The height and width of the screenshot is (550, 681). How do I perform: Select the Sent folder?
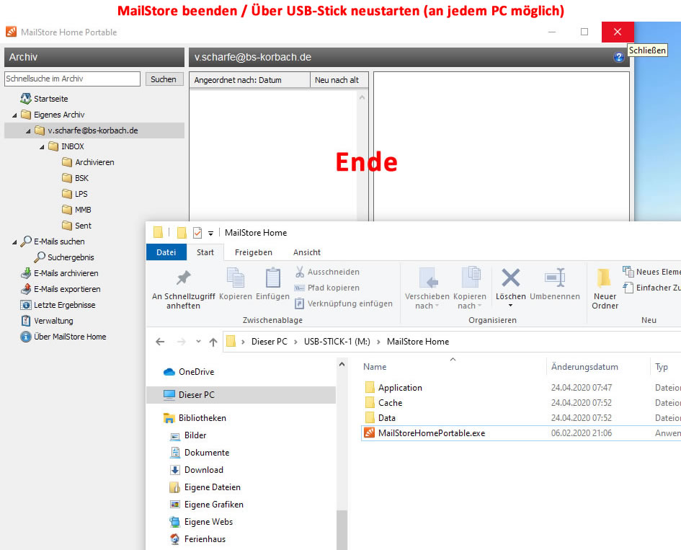pos(76,226)
